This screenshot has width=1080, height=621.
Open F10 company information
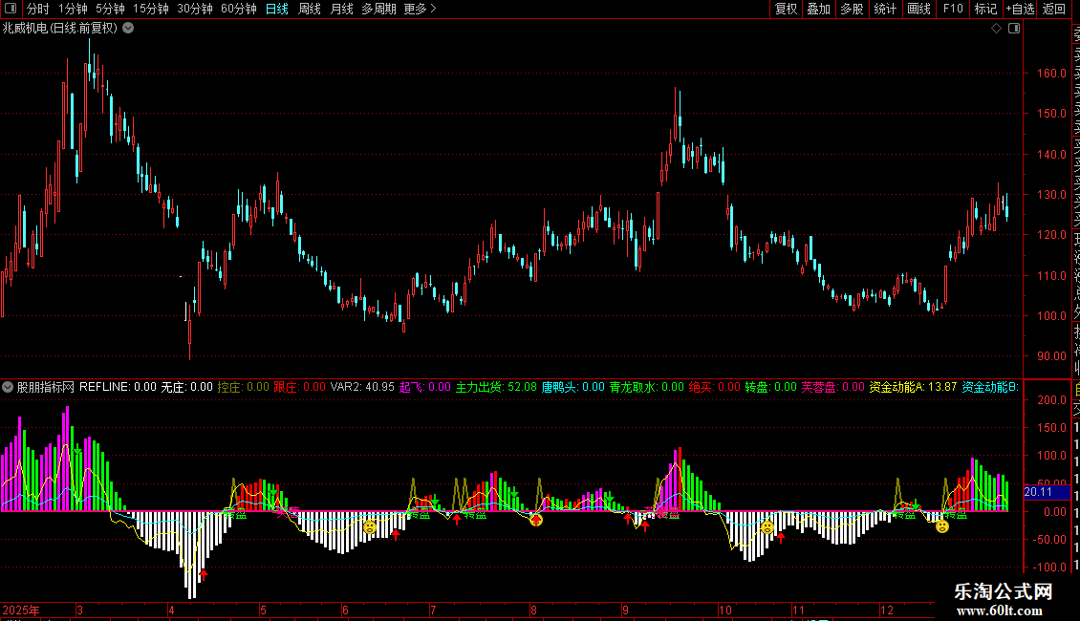(953, 9)
